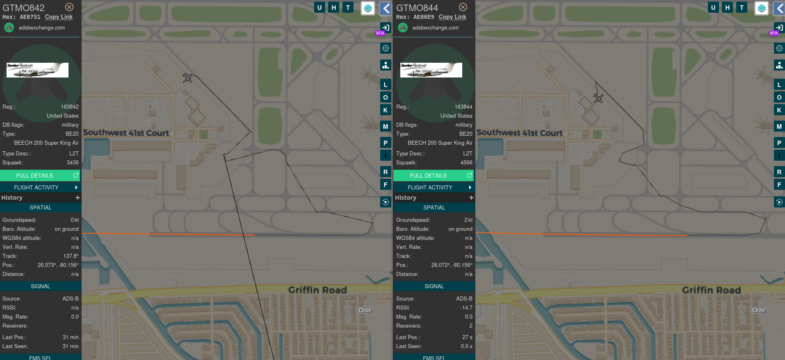Toggle P button on right map
785x360 pixels.
point(779,143)
